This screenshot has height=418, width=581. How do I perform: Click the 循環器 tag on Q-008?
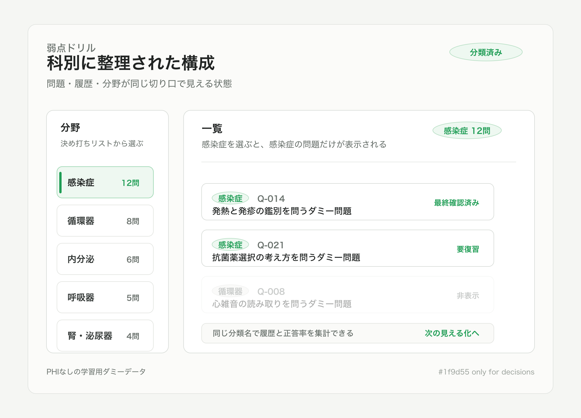230,291
